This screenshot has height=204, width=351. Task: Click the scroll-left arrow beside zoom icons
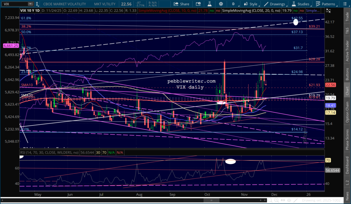pyautogui.click(x=261, y=200)
